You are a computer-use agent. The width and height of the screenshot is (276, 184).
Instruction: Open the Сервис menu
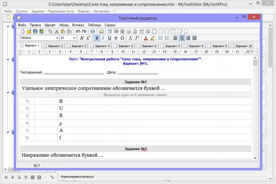(x=110, y=25)
